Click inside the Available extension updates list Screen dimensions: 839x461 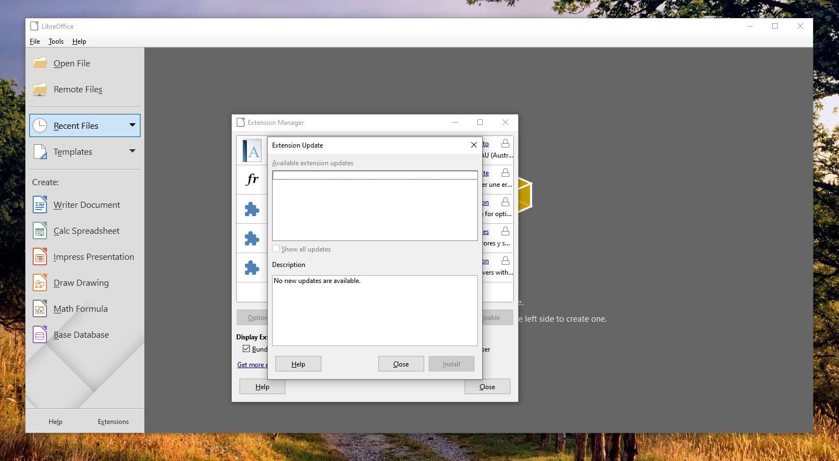click(375, 206)
